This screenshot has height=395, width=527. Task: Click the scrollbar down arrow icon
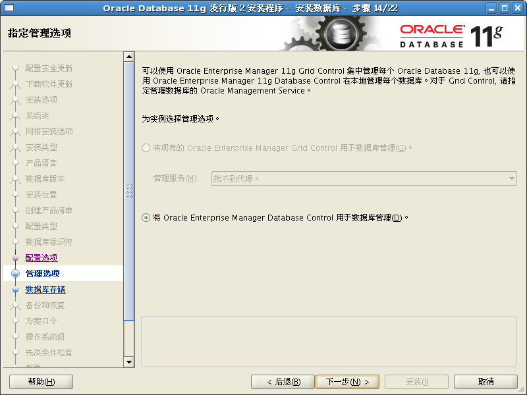(129, 362)
